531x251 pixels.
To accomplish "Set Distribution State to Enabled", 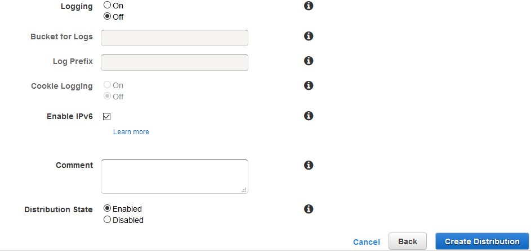I will (x=108, y=209).
